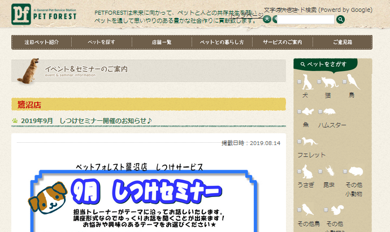Click the うさぎ label
Screen dimensions: 390x232
click(306, 185)
